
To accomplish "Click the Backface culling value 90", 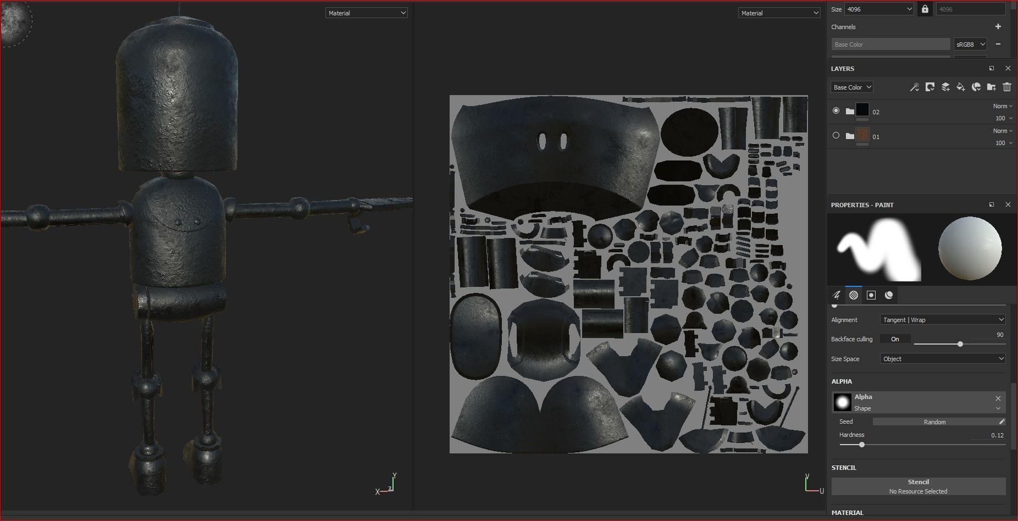I will (1000, 335).
